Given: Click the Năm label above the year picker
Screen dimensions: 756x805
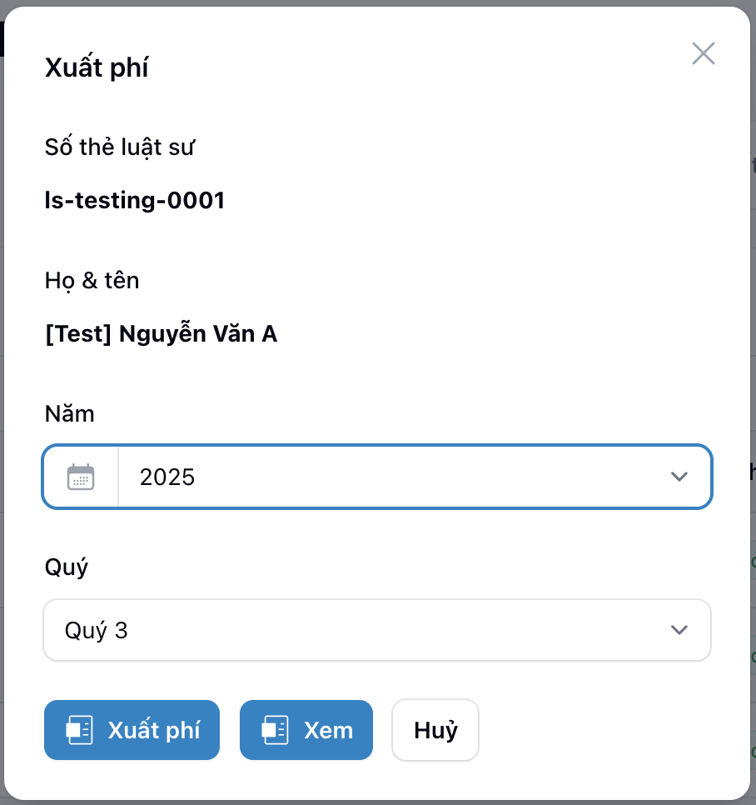Looking at the screenshot, I should (x=69, y=413).
